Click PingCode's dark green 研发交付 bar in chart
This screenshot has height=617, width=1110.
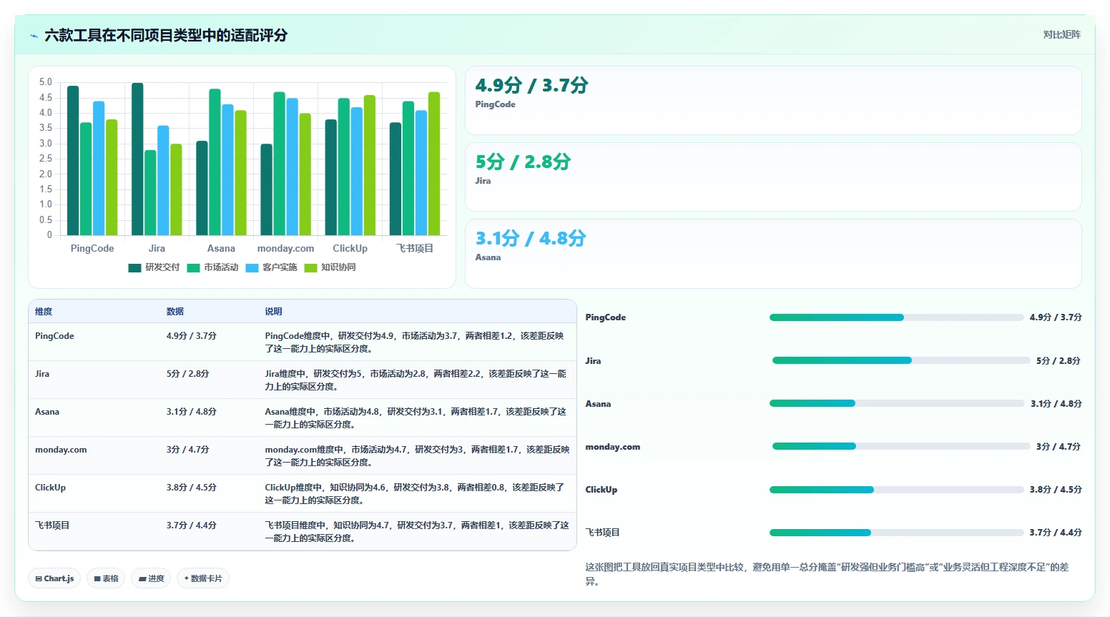click(73, 161)
